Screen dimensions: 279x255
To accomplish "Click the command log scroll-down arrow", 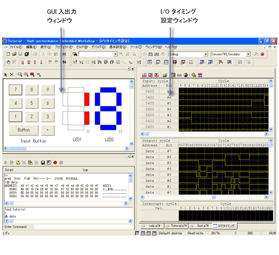I will click(130, 198).
